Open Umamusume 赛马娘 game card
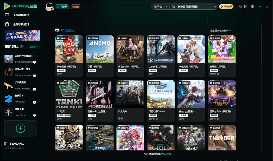273x161 pixels. (x=222, y=56)
